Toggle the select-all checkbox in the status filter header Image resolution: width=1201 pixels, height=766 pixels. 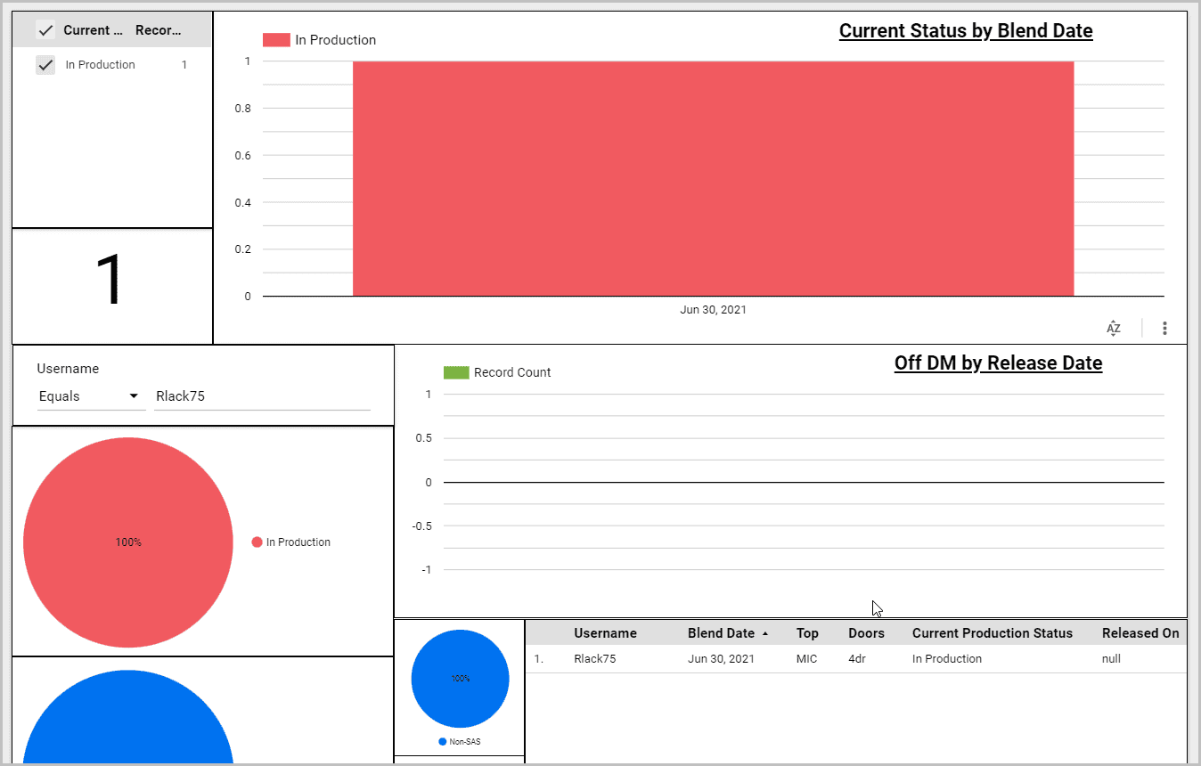pos(45,30)
